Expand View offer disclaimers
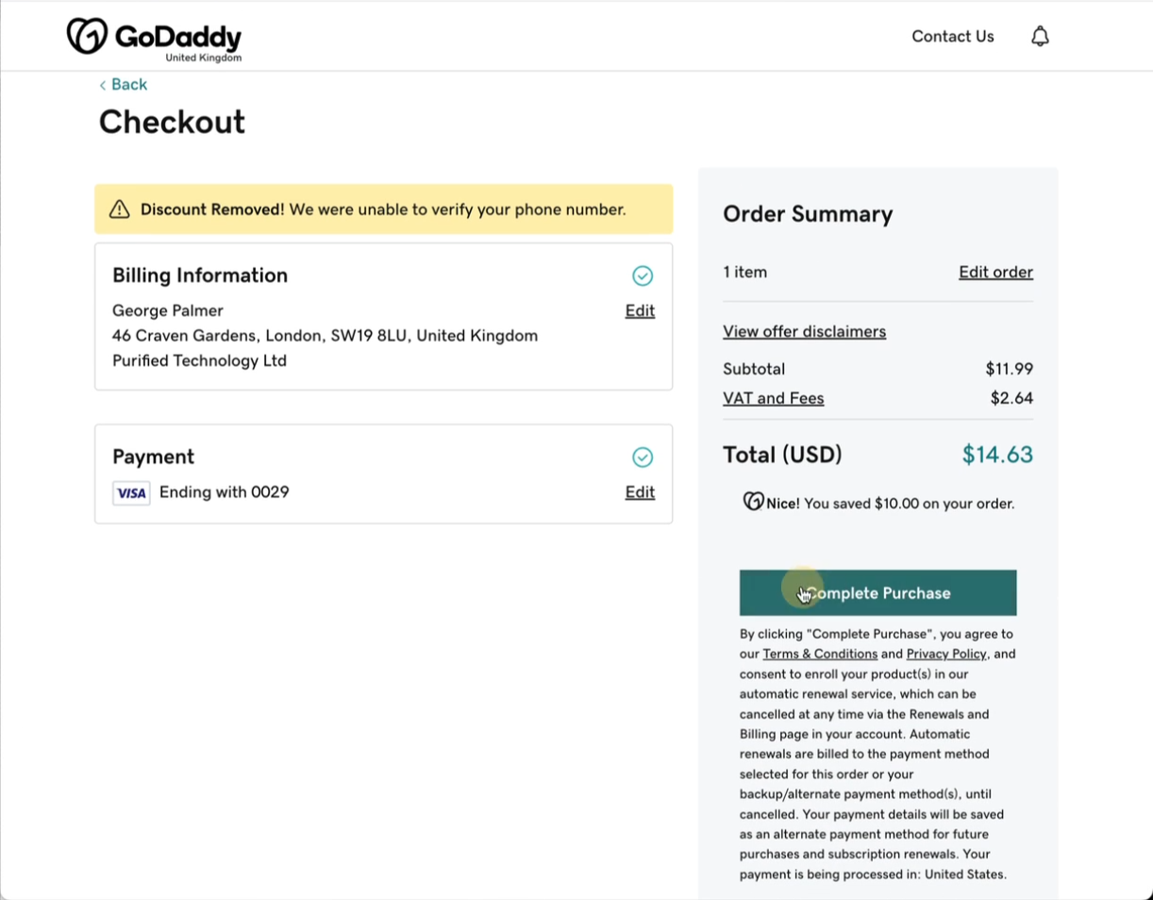This screenshot has height=900, width=1153. point(804,332)
